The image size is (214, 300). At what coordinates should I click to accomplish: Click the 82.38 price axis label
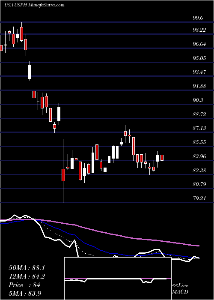200,170
